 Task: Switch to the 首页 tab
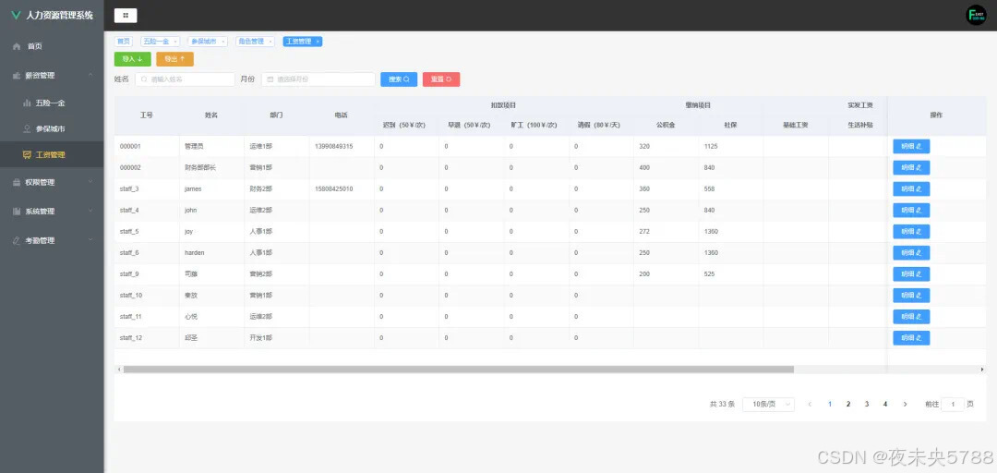123,42
